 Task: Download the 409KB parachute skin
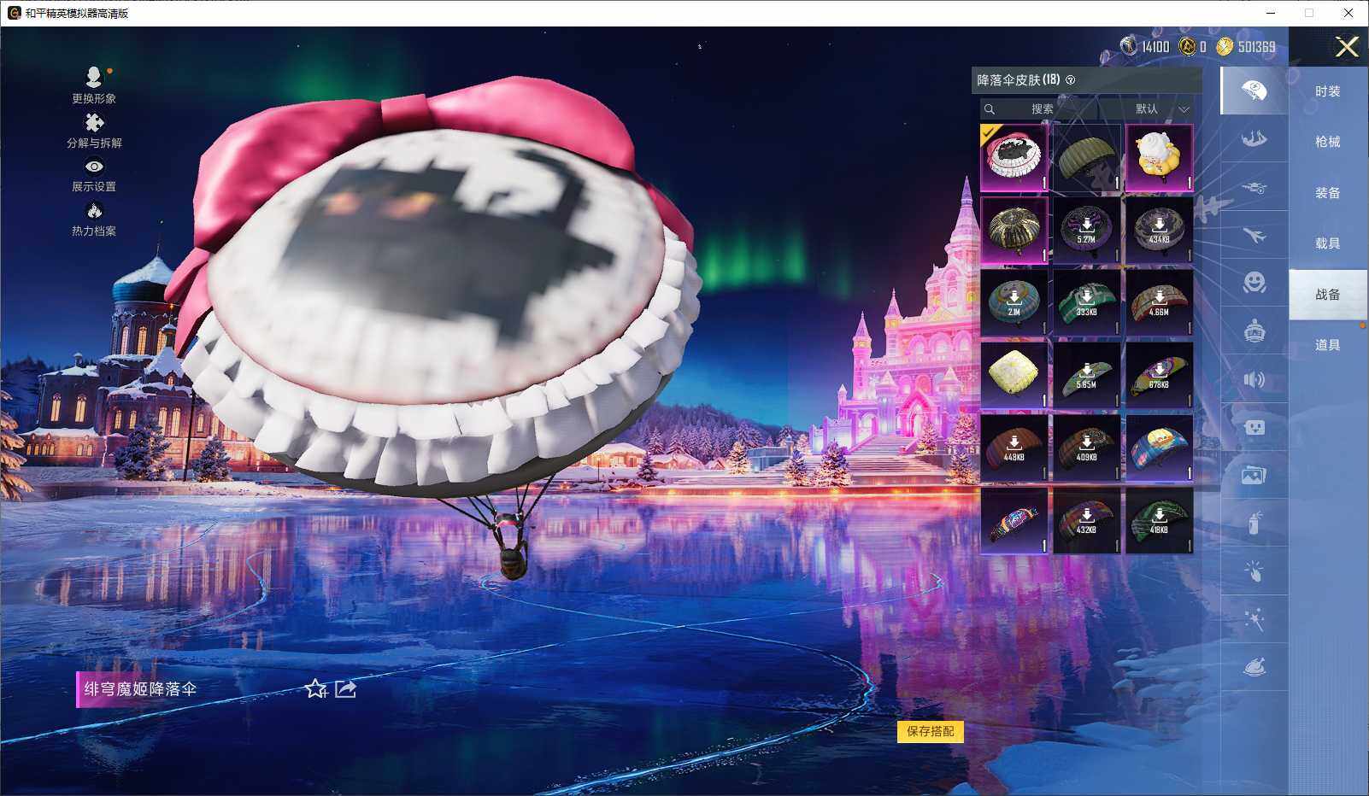tap(1086, 448)
